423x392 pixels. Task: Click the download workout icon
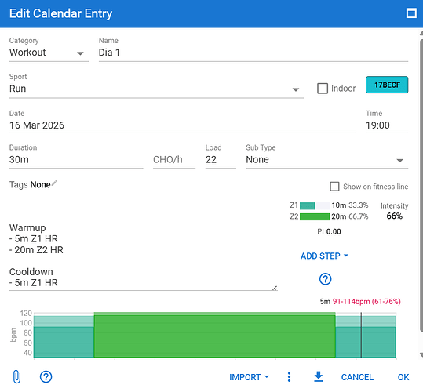319,376
